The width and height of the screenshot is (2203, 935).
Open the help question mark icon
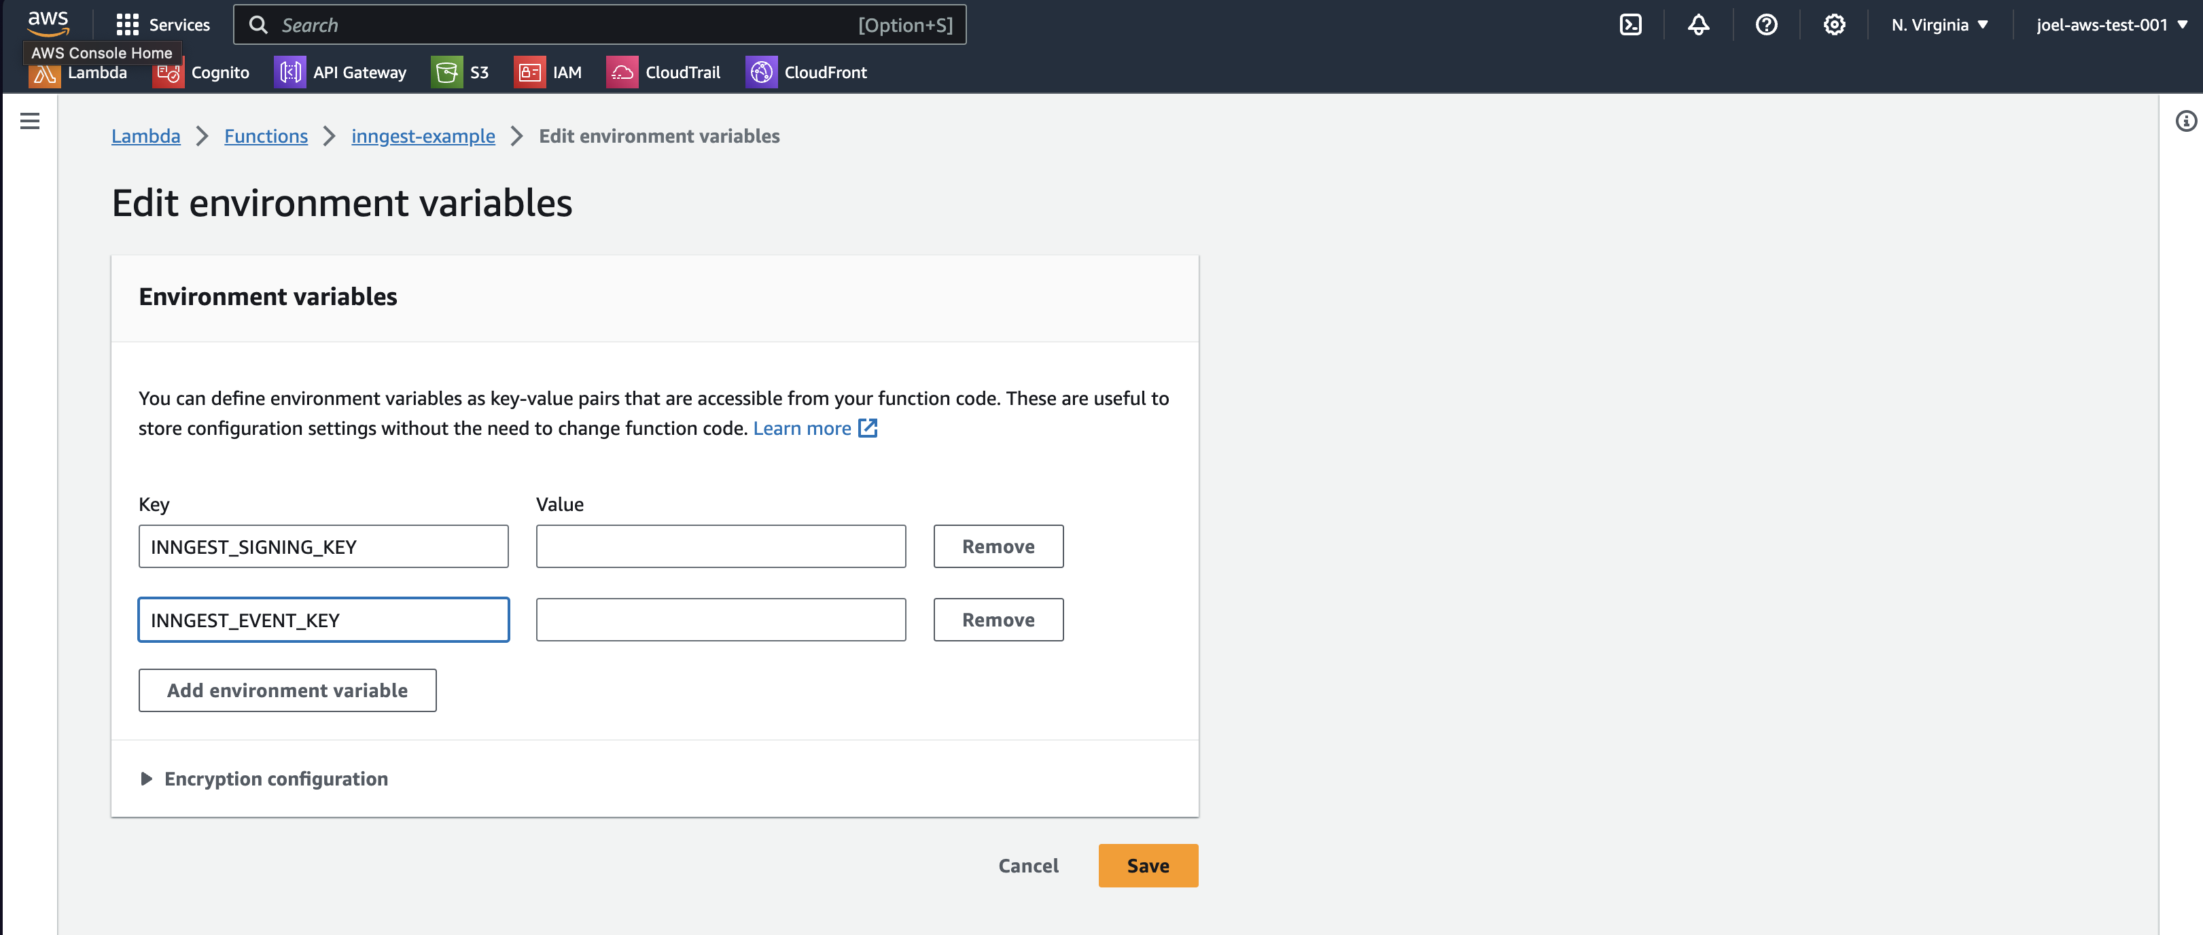pos(1766,25)
